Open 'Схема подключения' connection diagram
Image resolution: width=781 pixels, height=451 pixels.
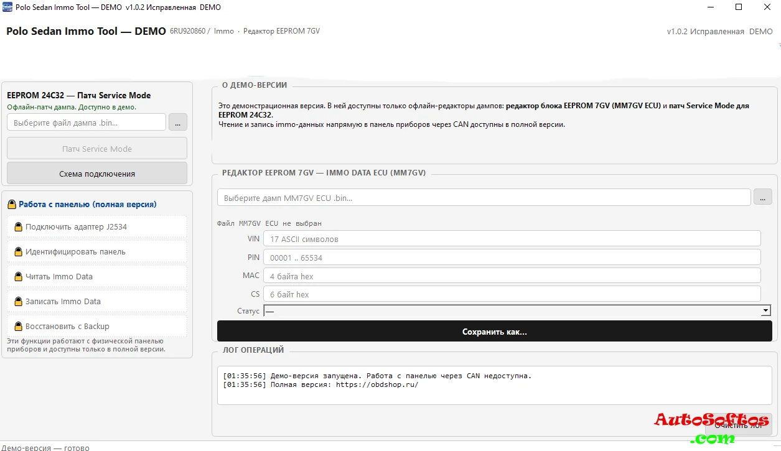[97, 174]
